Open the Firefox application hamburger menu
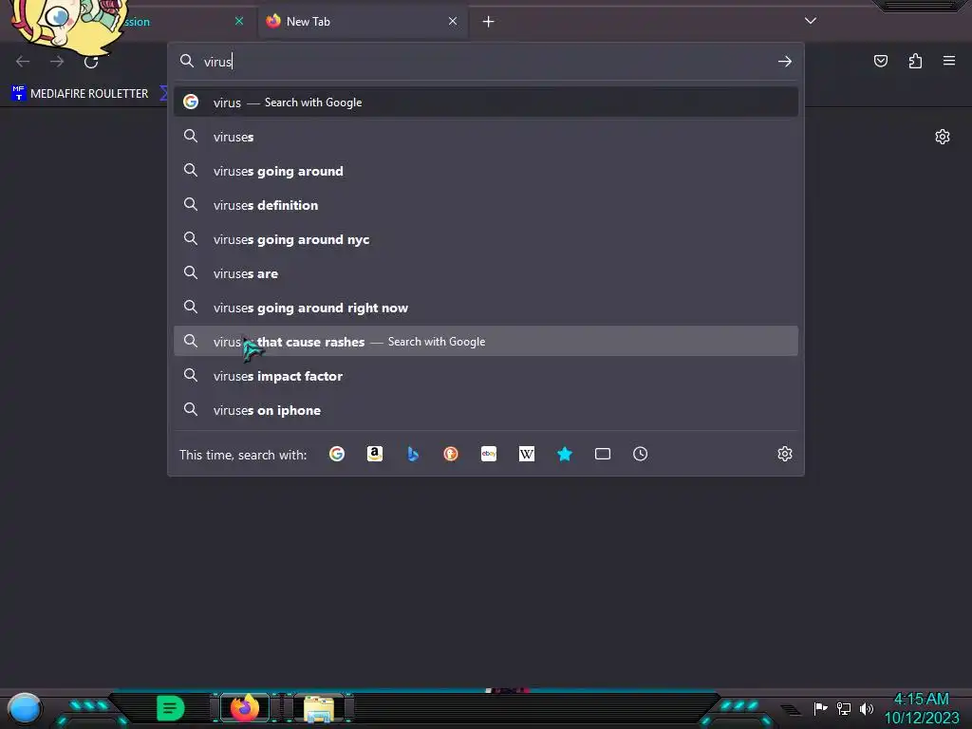The image size is (972, 729). (x=949, y=61)
